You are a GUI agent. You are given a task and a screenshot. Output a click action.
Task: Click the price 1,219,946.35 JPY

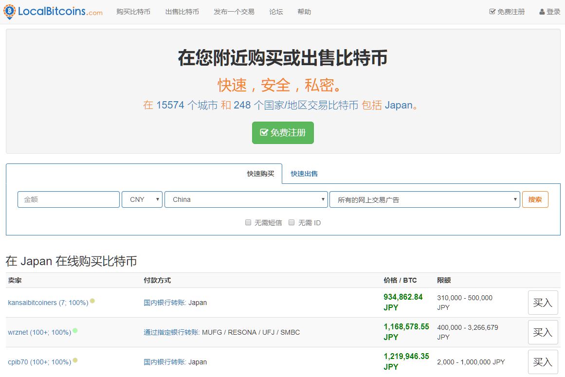(406, 361)
